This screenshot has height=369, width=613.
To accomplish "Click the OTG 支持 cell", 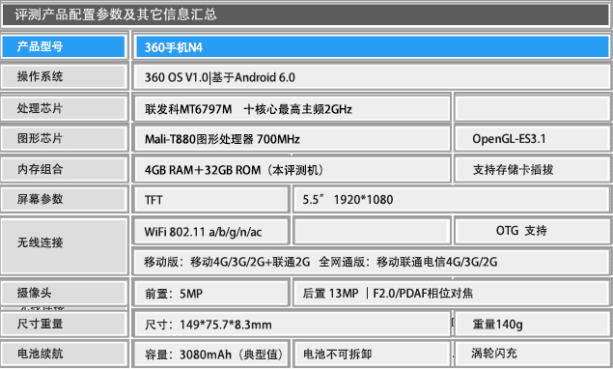I will (x=533, y=231).
